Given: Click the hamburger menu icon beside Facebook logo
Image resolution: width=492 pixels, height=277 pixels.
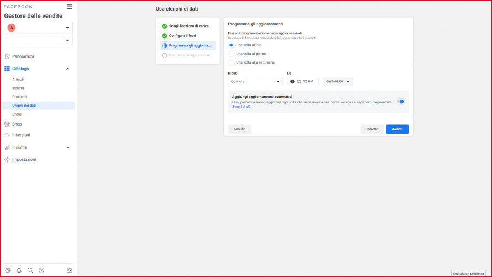Looking at the screenshot, I should 69,7.
